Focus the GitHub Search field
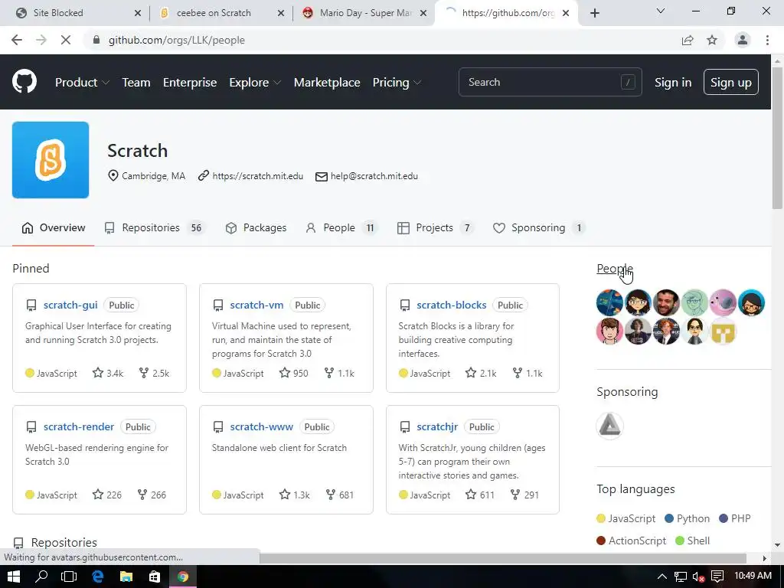Viewport: 784px width, 588px height. click(x=550, y=82)
